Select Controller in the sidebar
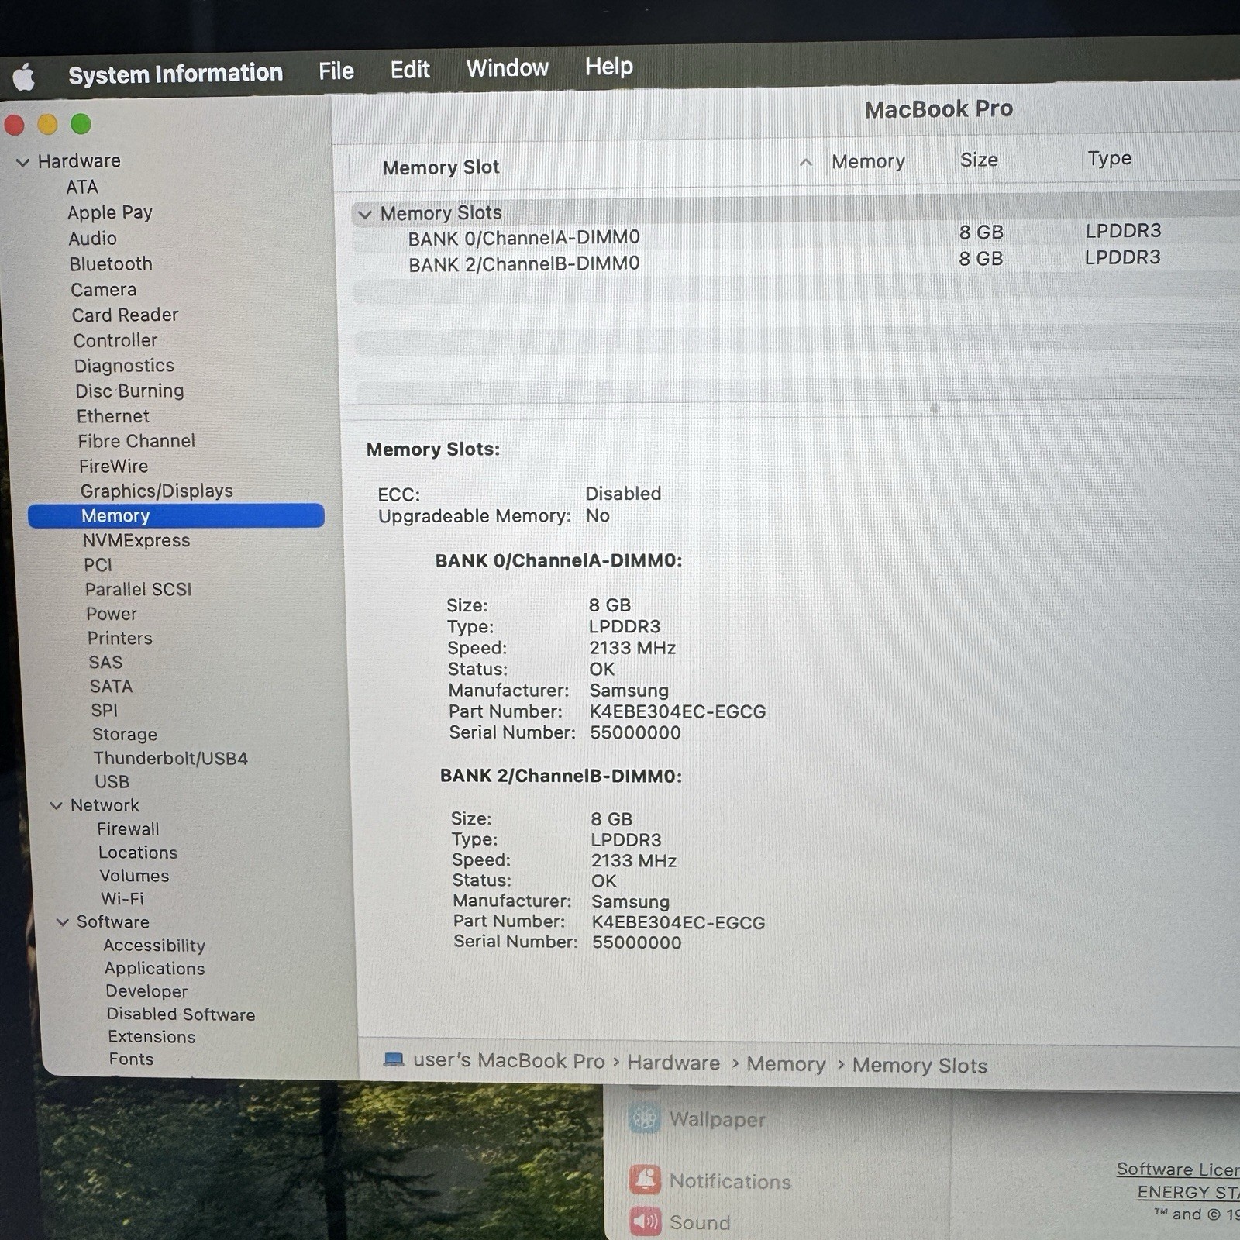The height and width of the screenshot is (1240, 1240). pyautogui.click(x=115, y=341)
